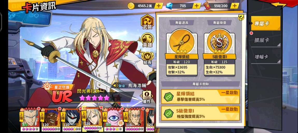Tap the 組長 crown icon

click(147, 58)
